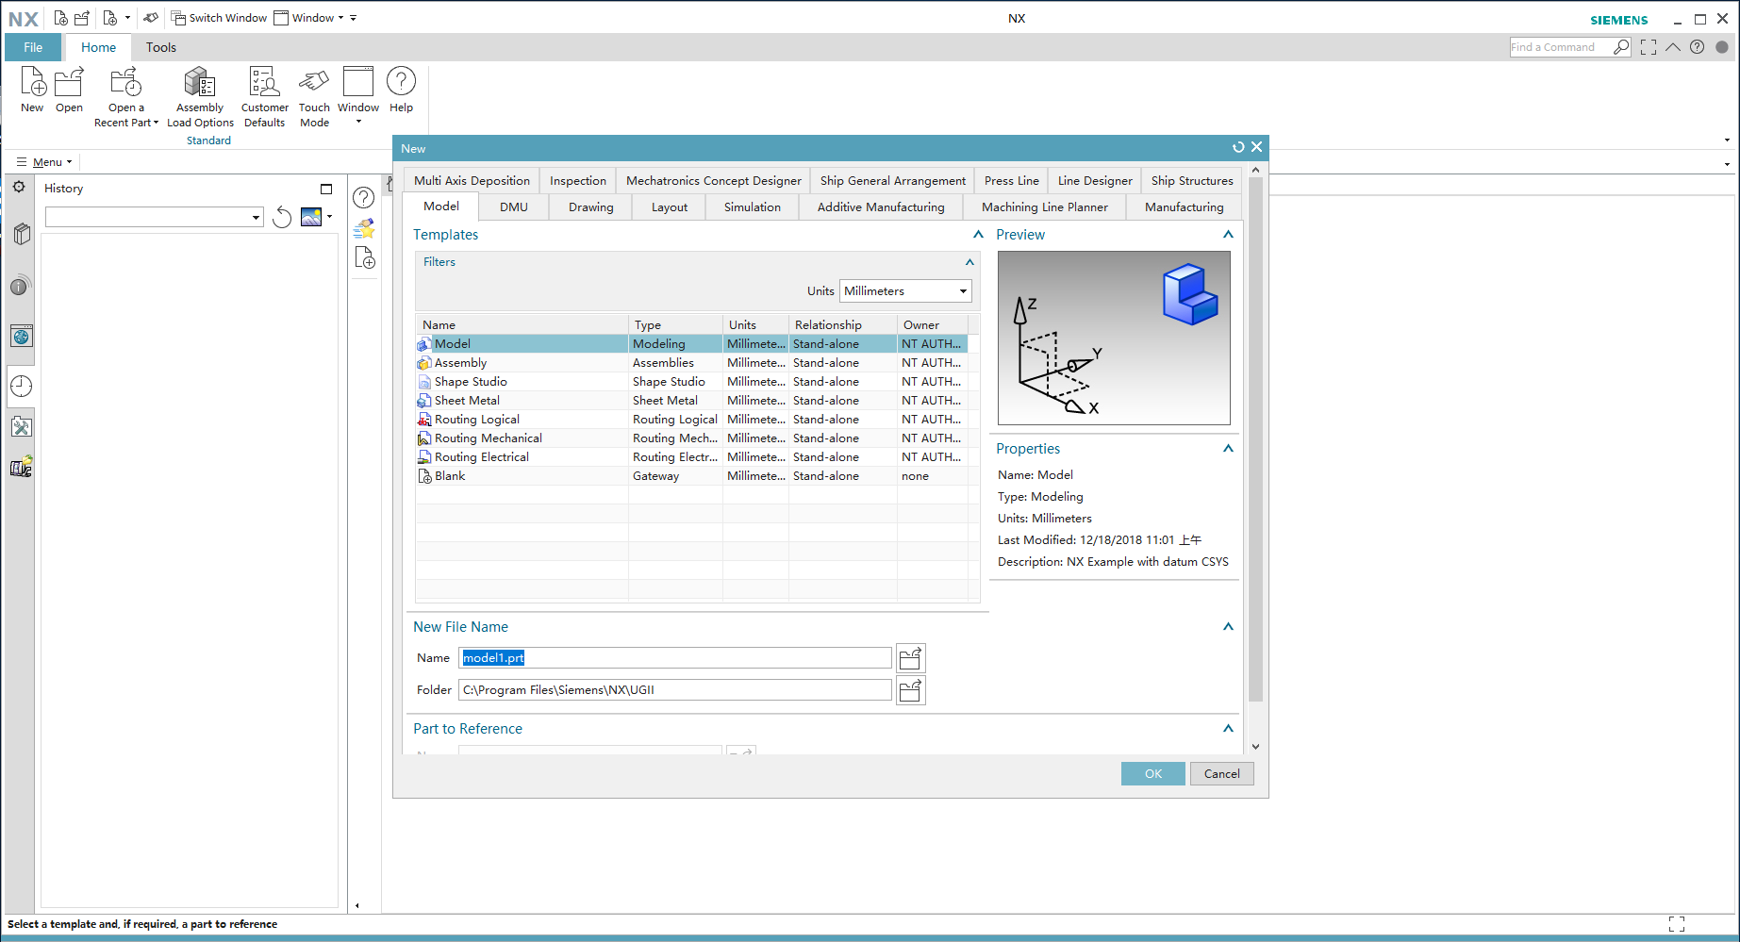Click the new file Name input field
Screen dimensions: 1740x942
pos(675,658)
